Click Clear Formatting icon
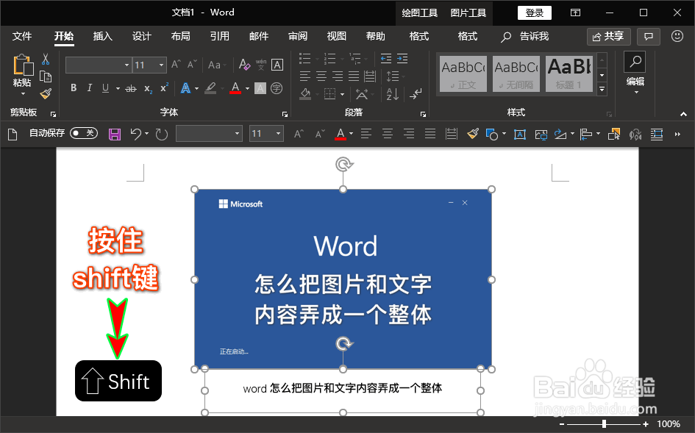This screenshot has height=433, width=695. pos(244,65)
